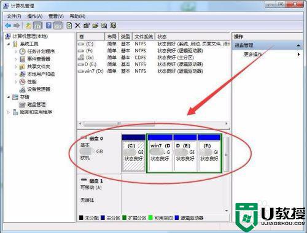Expand the 任务计划程序 node arrow
Image resolution: width=307 pixels, height=233 pixels.
[16, 52]
